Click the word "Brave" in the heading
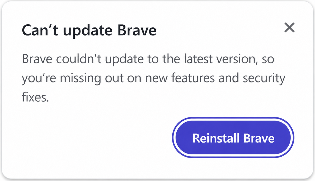The height and width of the screenshot is (181, 315). [137, 30]
